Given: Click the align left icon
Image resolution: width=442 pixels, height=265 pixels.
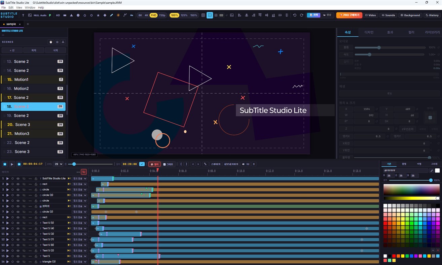Looking at the screenshot, I should point(240,15).
